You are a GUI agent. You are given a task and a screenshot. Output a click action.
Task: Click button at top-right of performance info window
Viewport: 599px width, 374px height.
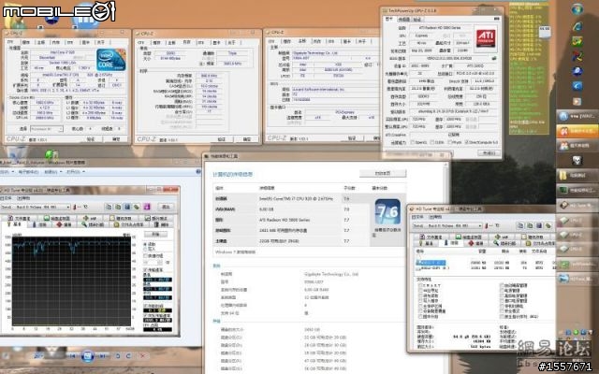coord(383,173)
